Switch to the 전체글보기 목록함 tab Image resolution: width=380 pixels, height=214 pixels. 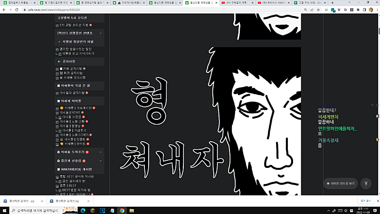19,3
